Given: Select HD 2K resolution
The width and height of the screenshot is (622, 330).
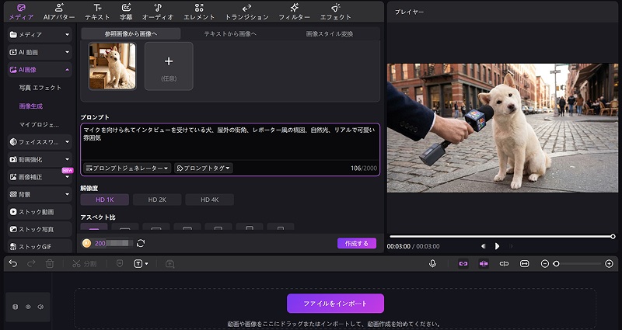Looking at the screenshot, I should (157, 200).
